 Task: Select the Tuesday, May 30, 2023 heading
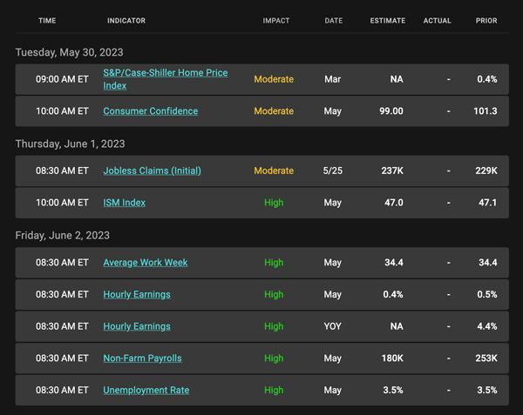[x=70, y=52]
